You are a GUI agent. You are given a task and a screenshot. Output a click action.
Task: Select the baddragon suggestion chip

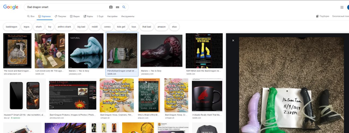point(11,27)
